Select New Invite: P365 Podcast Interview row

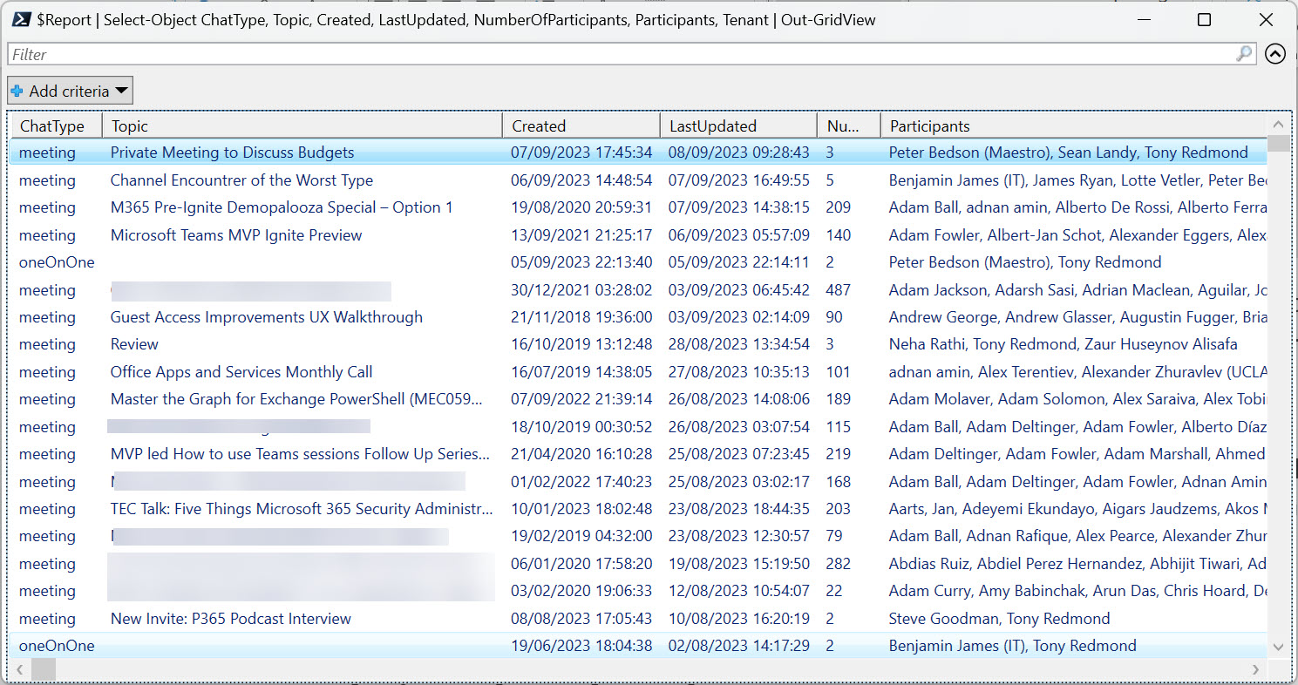pos(638,619)
